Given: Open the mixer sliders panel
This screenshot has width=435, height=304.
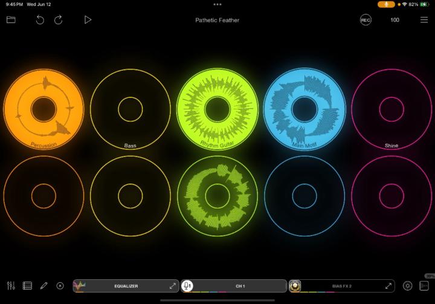Looking at the screenshot, I should 11,286.
